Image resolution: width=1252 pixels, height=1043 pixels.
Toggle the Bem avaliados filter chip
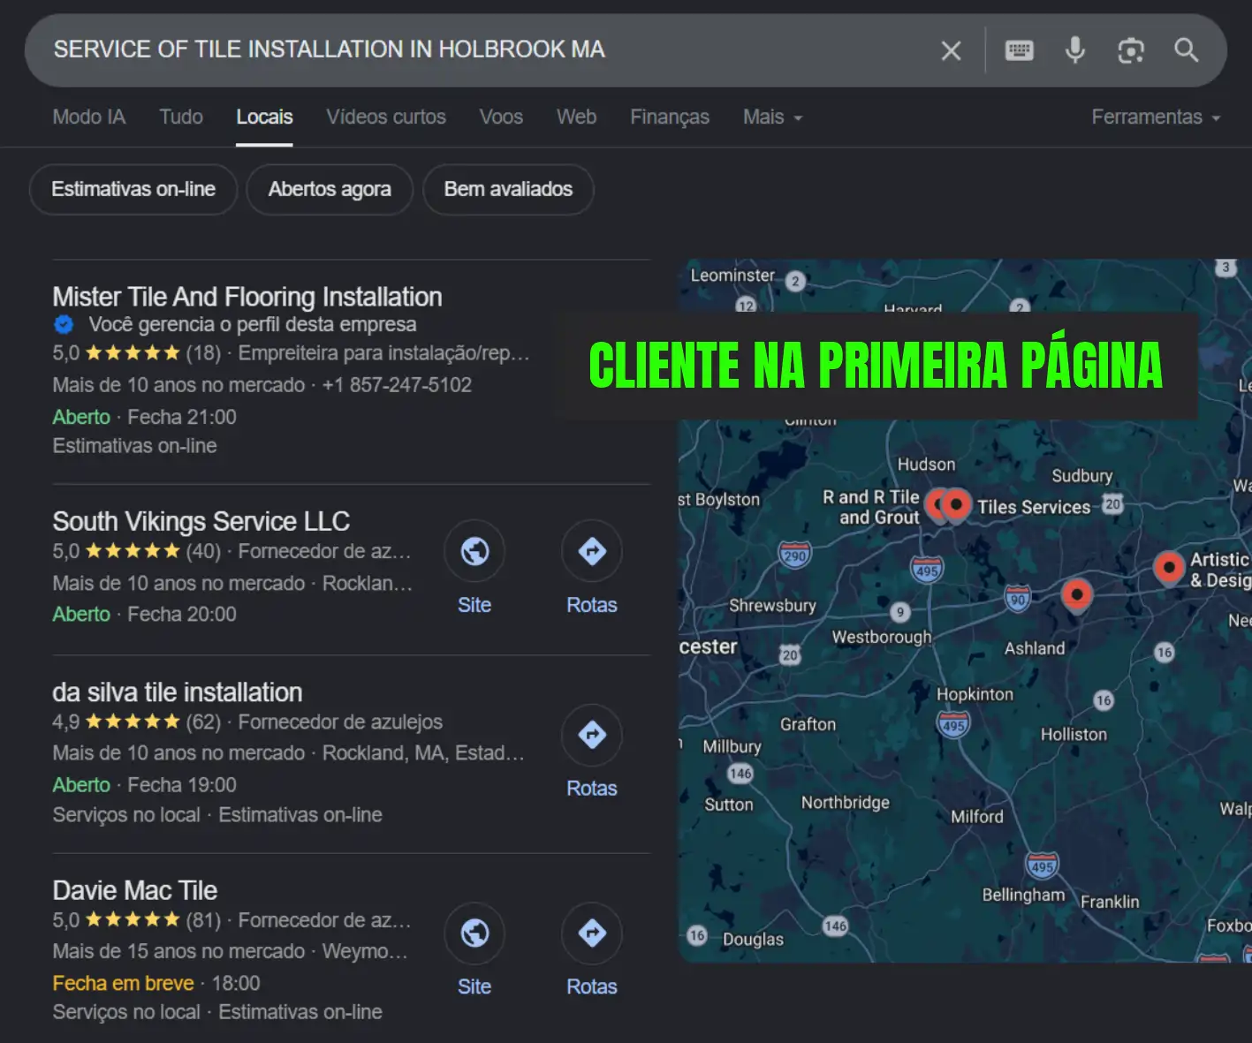[508, 189]
